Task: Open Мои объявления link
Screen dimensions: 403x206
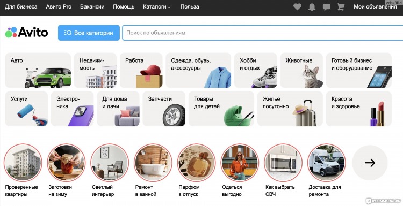Action: 375,7
